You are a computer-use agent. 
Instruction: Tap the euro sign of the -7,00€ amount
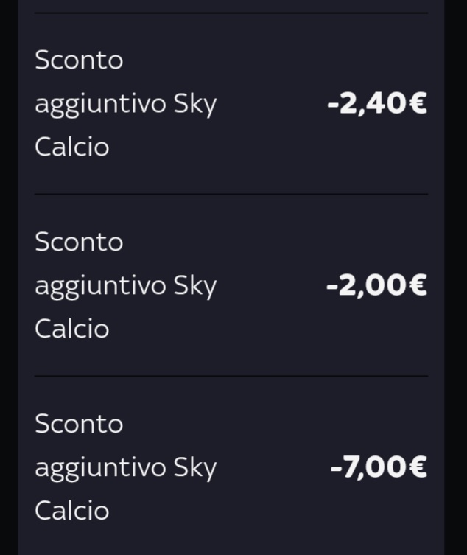418,467
